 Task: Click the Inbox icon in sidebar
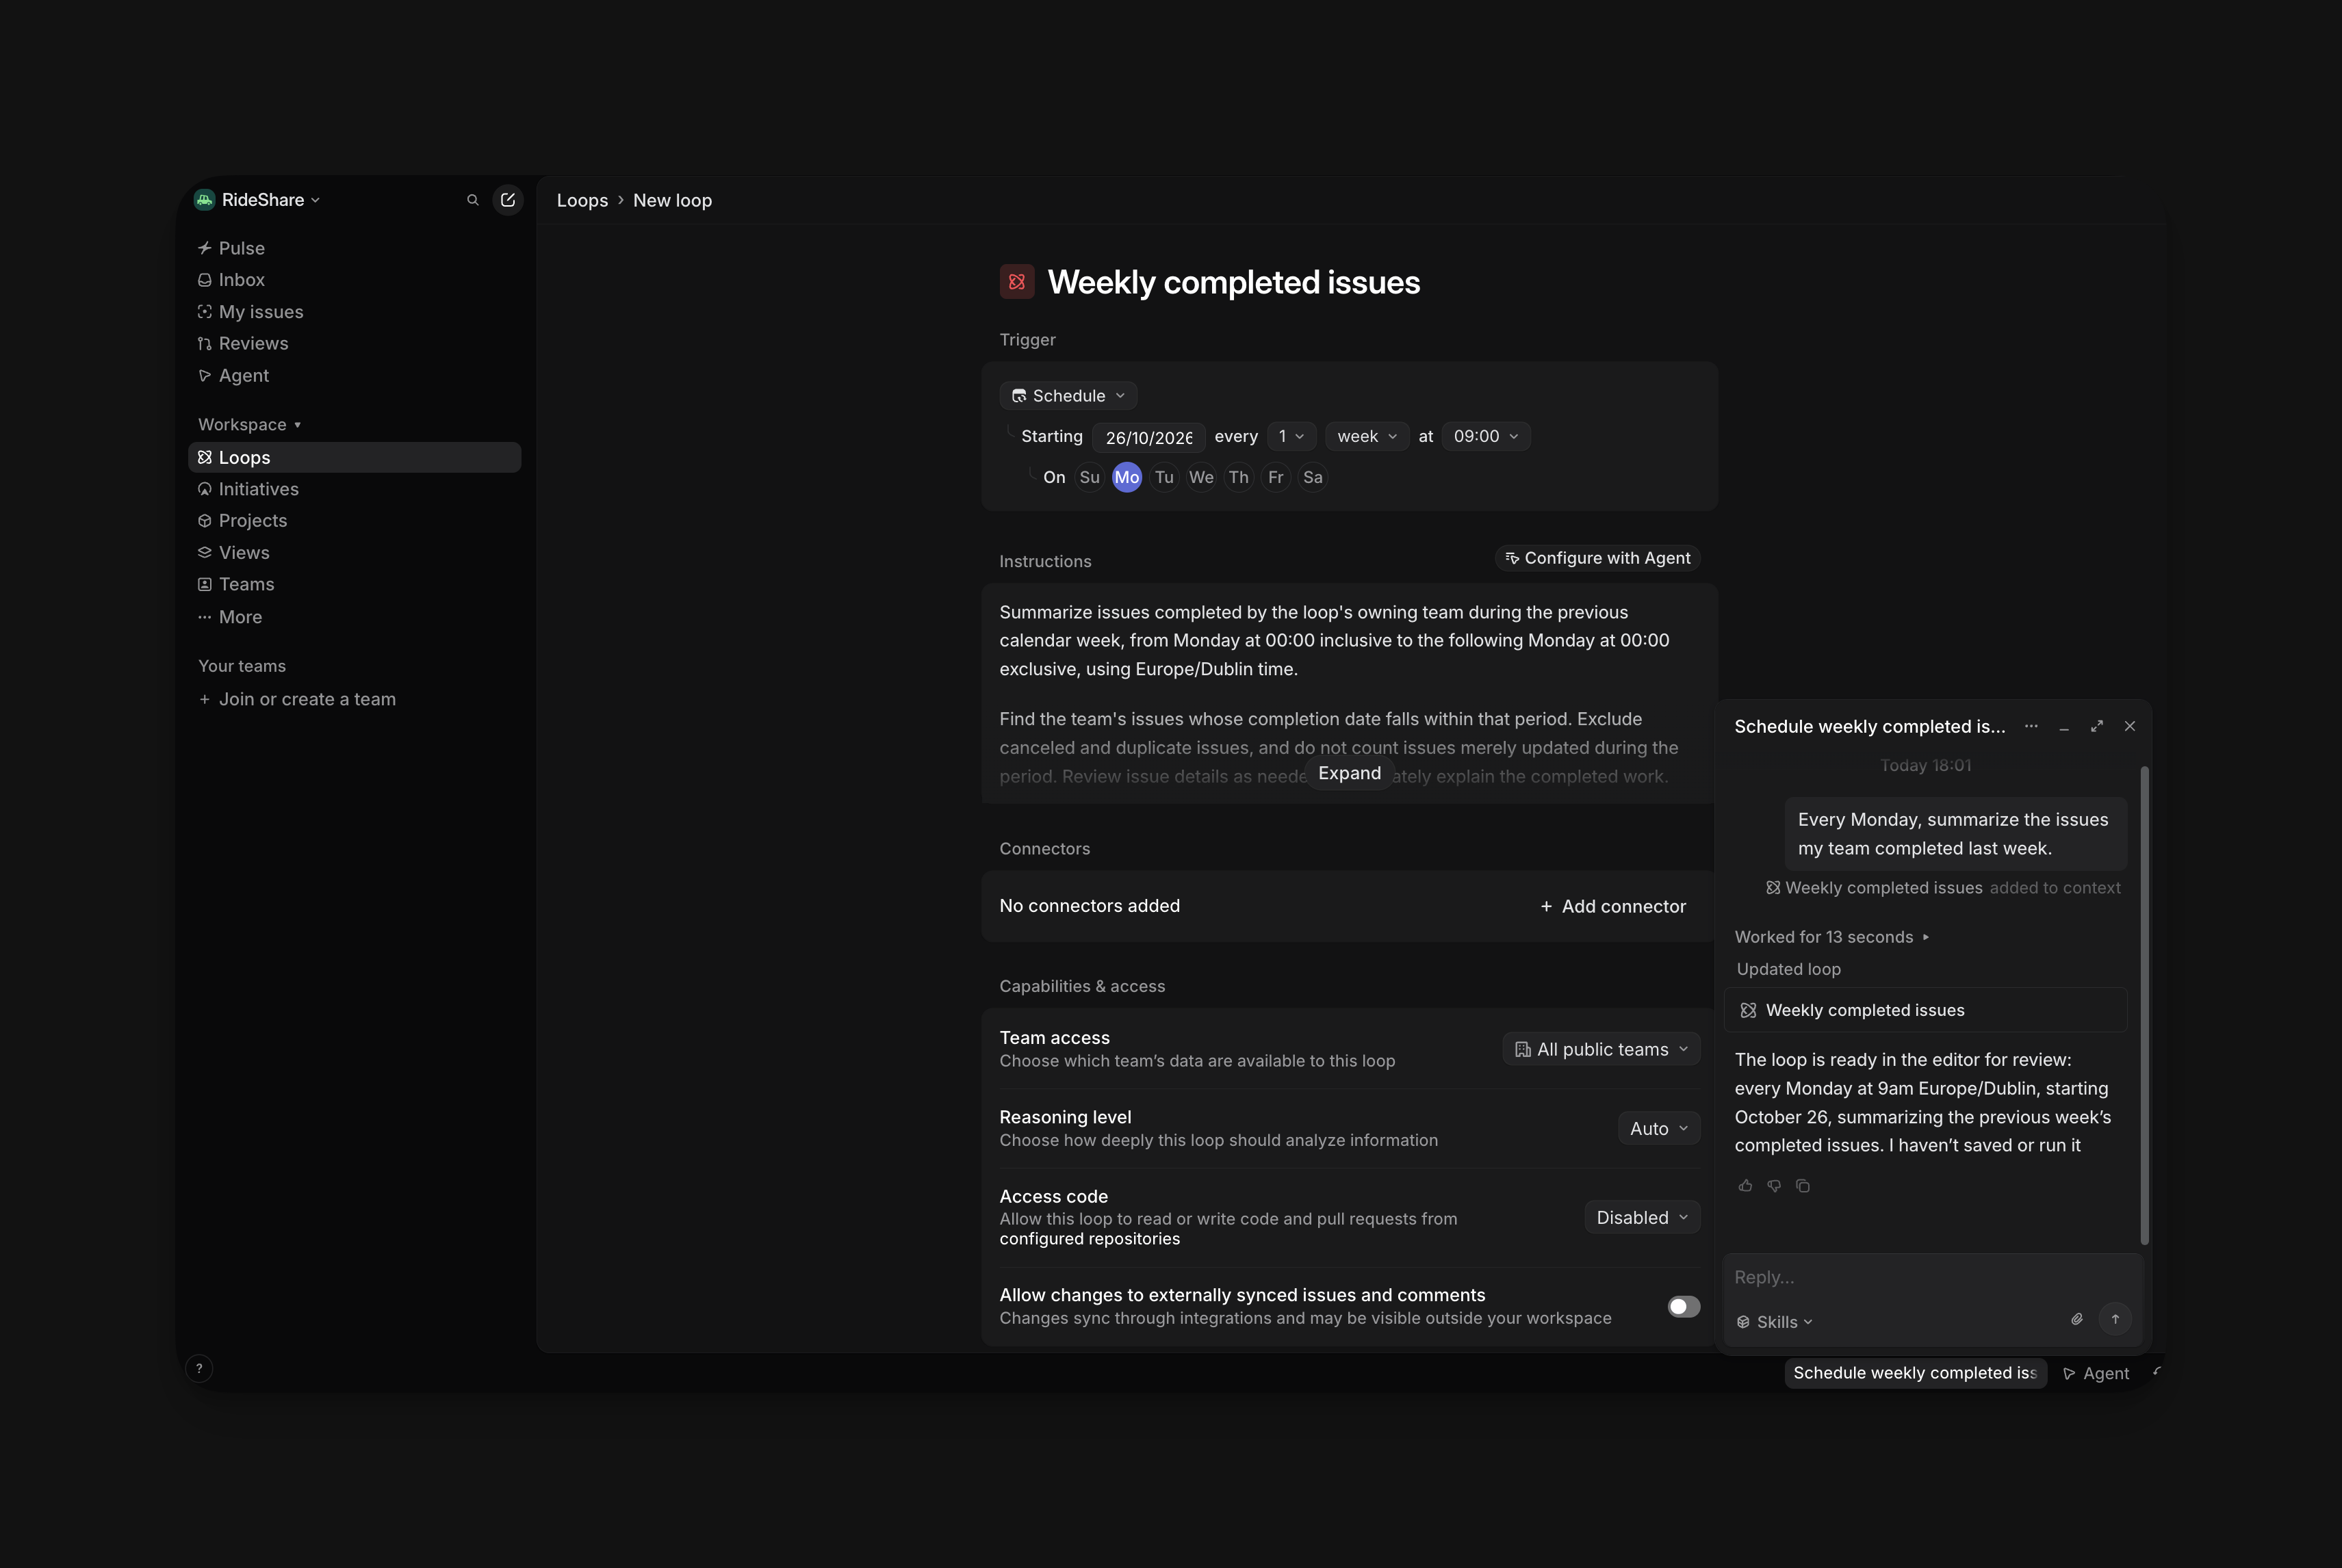(x=205, y=280)
